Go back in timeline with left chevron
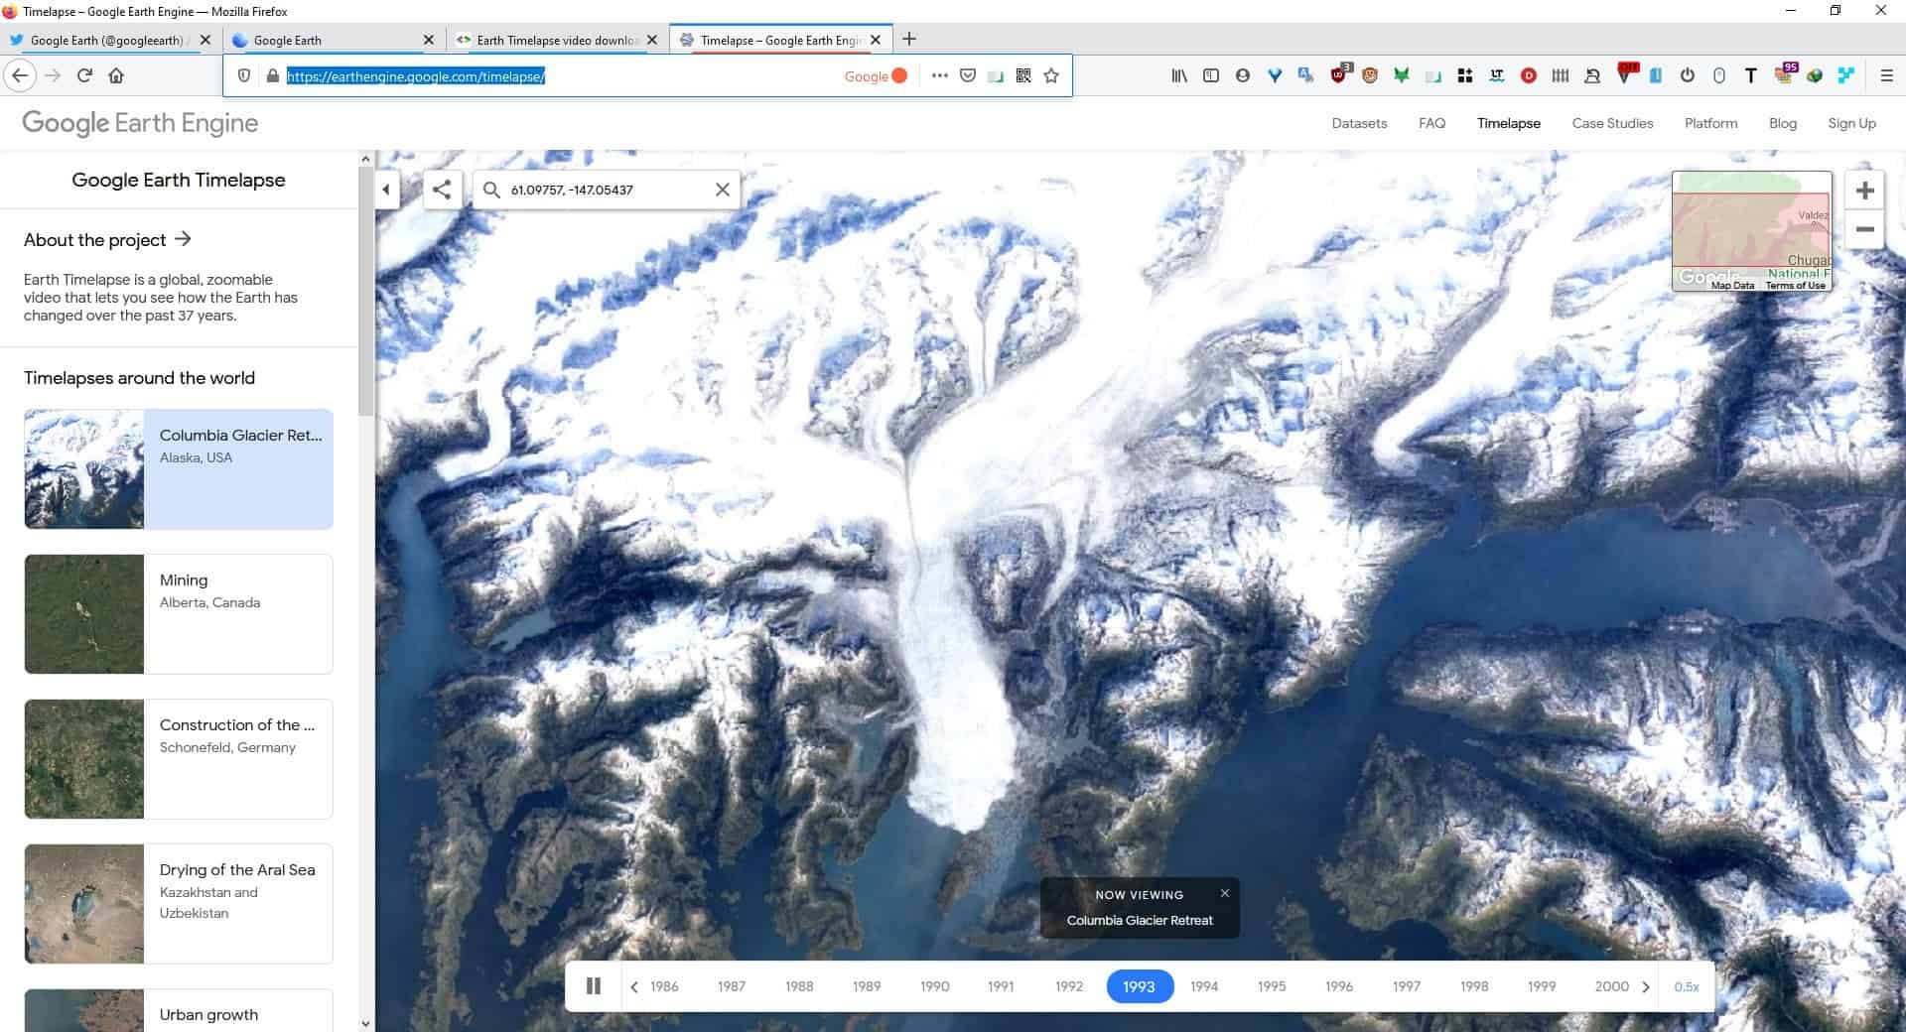The width and height of the screenshot is (1906, 1032). point(634,986)
